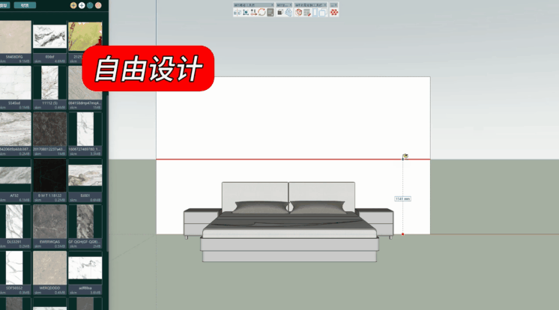Click the yellow circle button in material panel

[x=73, y=5]
